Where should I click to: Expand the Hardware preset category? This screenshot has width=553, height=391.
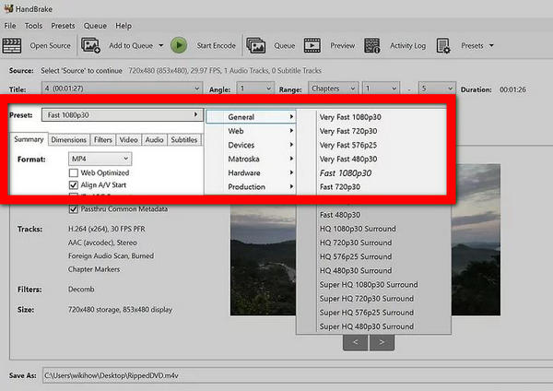point(251,173)
